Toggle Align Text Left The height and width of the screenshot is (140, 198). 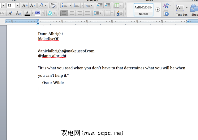(x=64, y=13)
